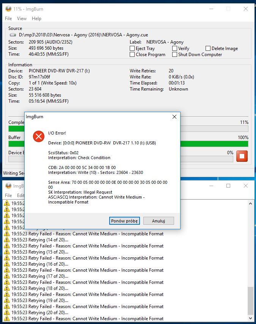Screen dimensions: 256x324
Task: Enable the Shut Down Computer checkbox
Action: pos(174,54)
